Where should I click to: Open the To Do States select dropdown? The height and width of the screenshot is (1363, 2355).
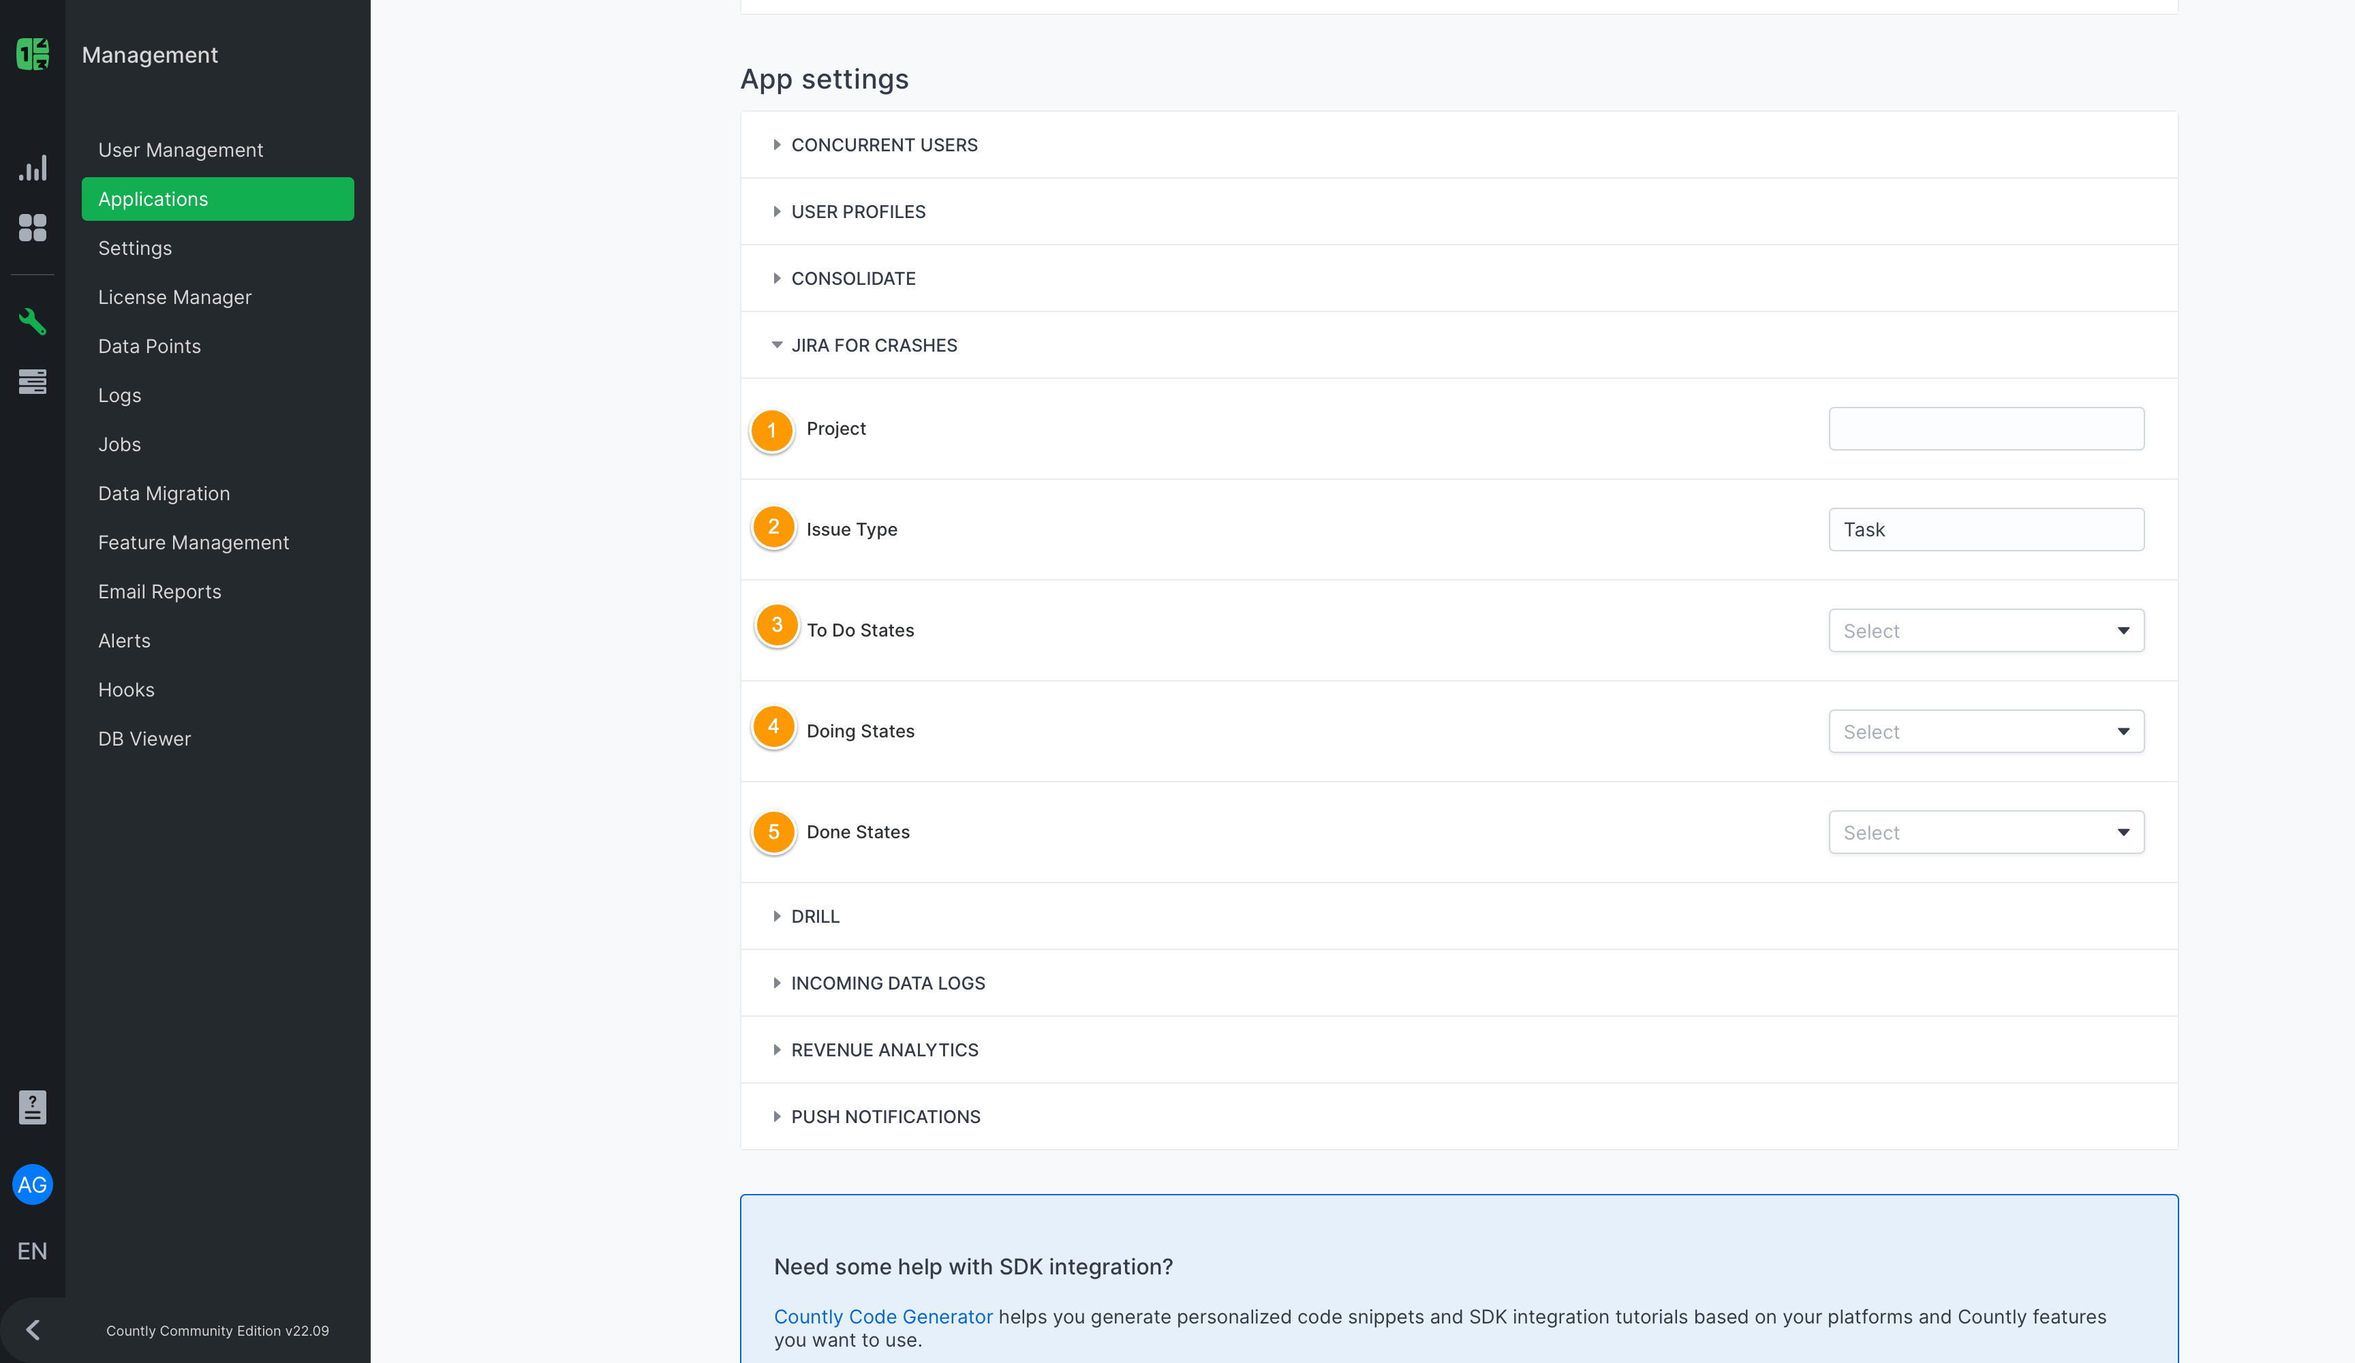[x=1985, y=630]
